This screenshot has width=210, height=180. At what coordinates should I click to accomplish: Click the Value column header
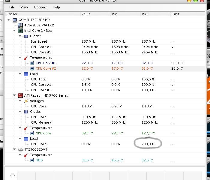[x=95, y=14]
